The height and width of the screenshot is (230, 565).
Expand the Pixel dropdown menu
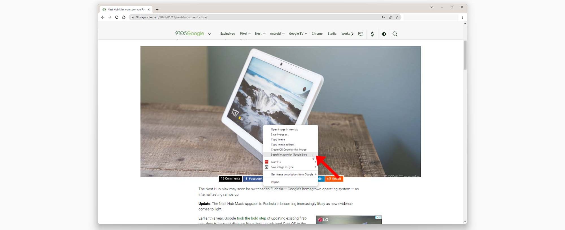[x=245, y=34]
